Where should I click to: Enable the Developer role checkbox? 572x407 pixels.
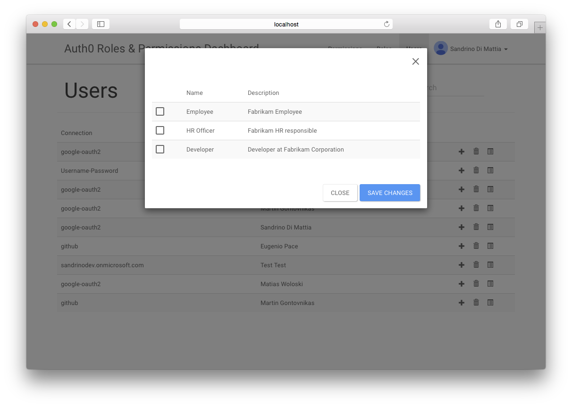[160, 149]
